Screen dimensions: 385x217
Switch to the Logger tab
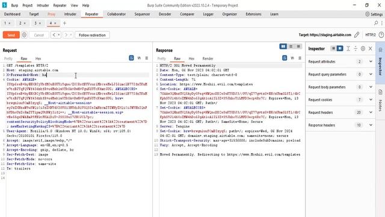208,14
